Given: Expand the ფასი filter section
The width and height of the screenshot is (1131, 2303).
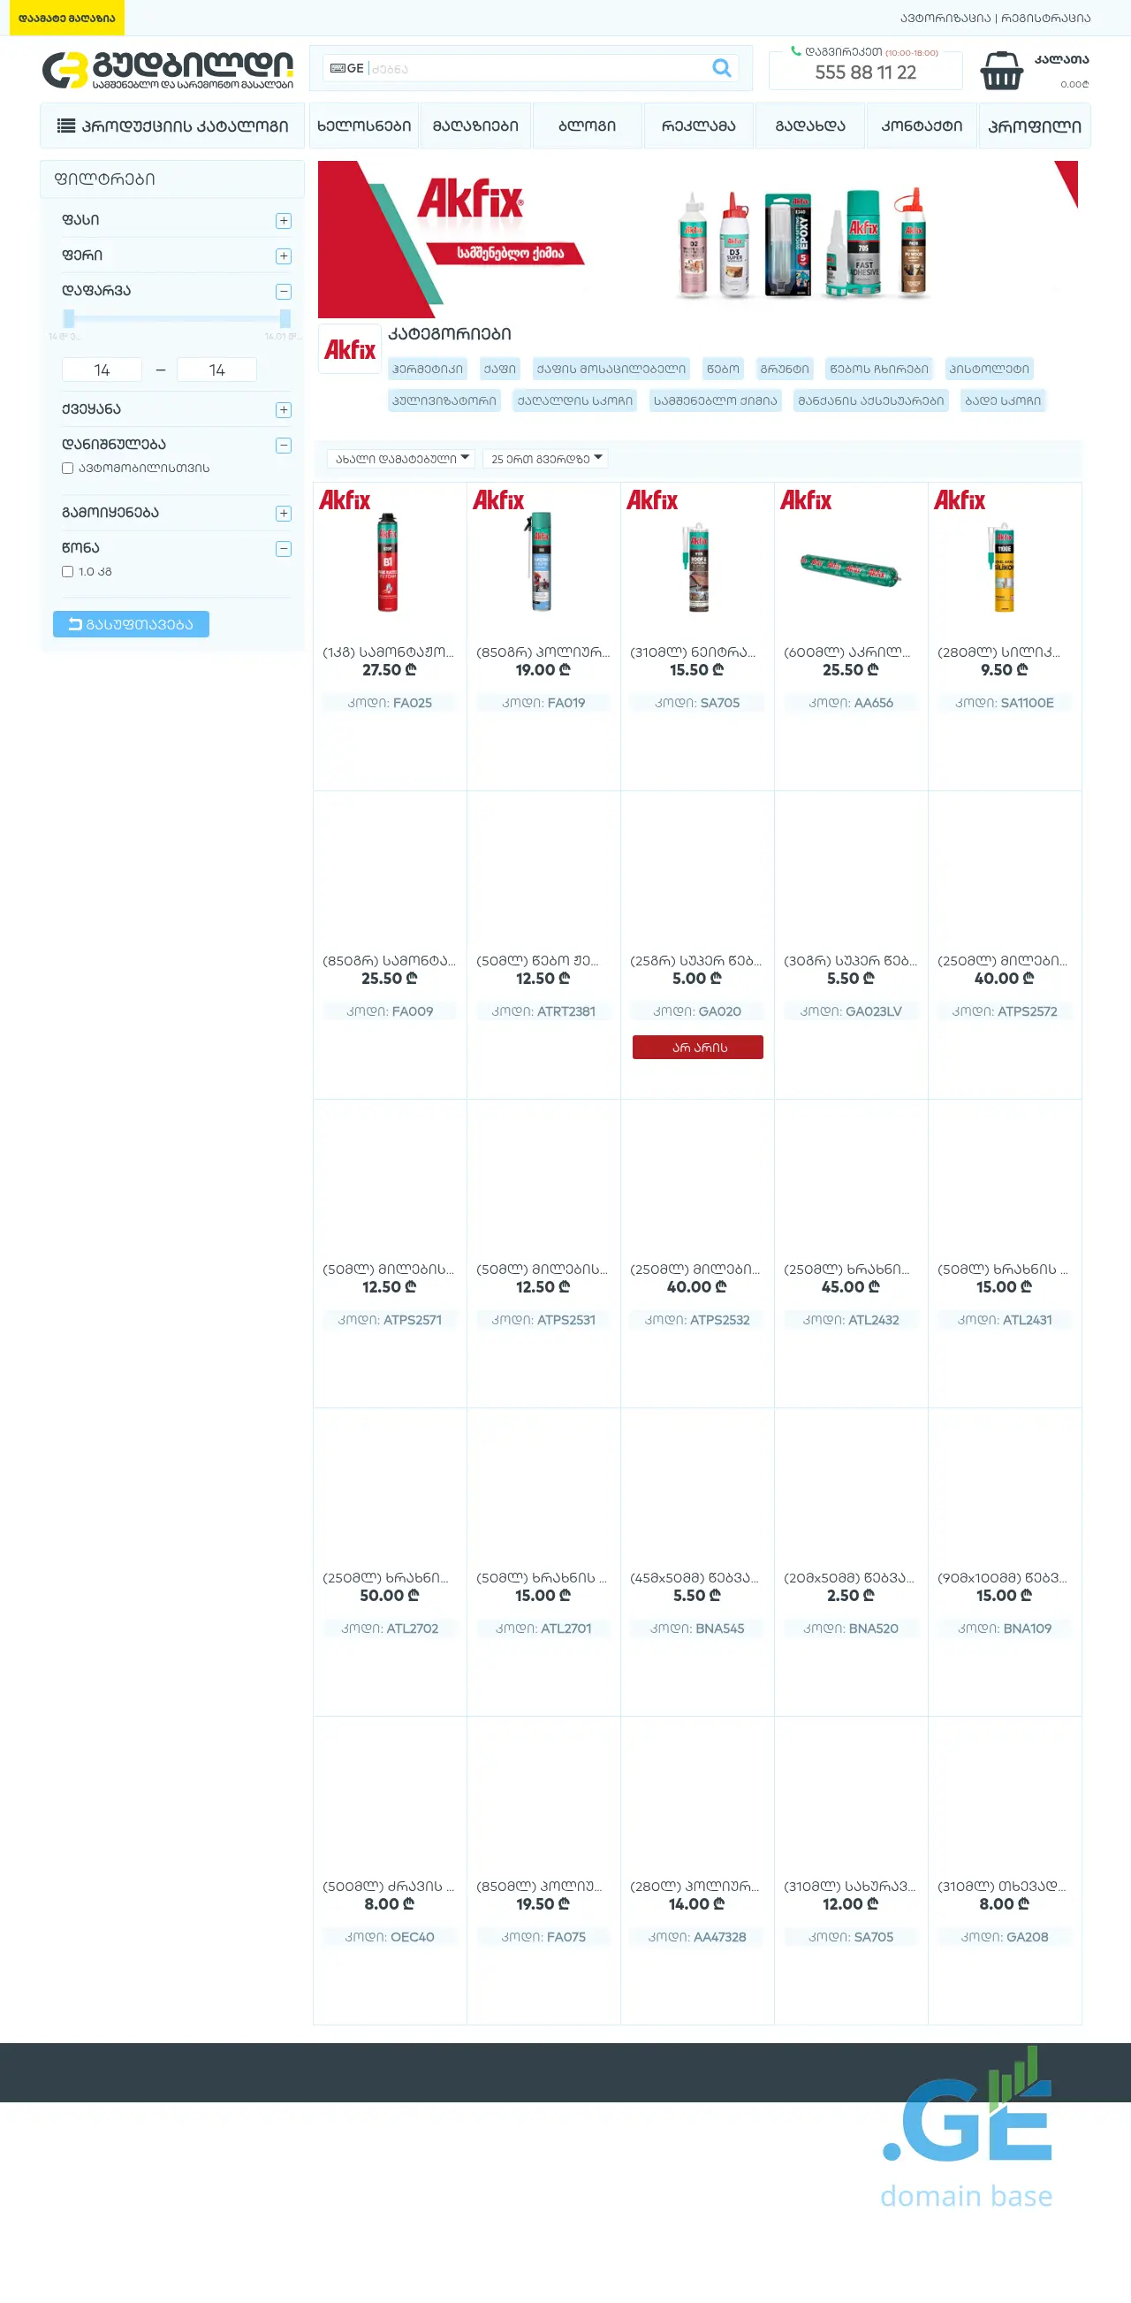Looking at the screenshot, I should 284,221.
